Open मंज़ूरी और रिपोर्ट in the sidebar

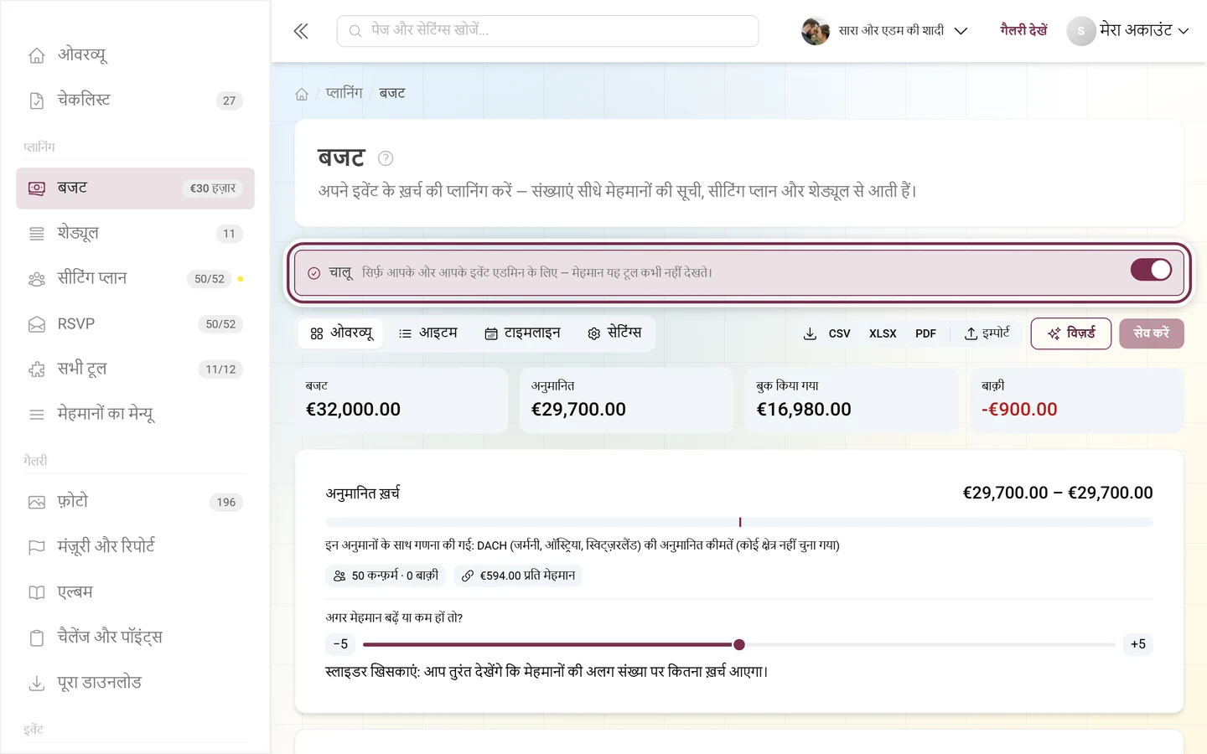click(135, 546)
